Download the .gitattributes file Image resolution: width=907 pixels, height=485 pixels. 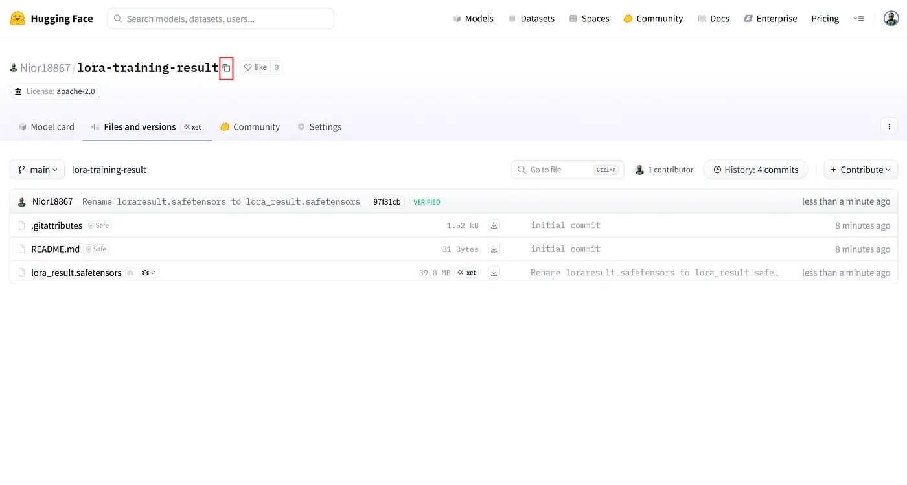[x=494, y=225]
